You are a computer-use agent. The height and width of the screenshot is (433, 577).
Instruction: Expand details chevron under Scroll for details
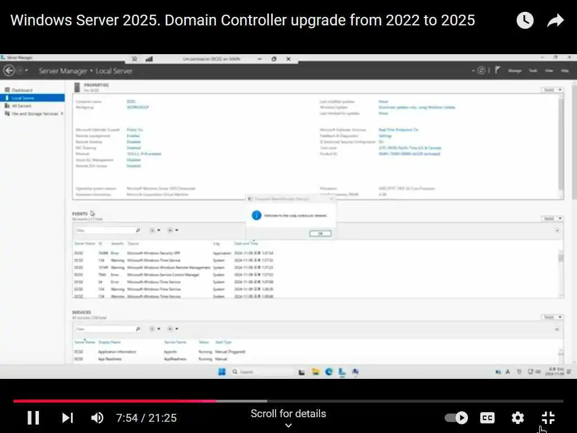coord(288,425)
